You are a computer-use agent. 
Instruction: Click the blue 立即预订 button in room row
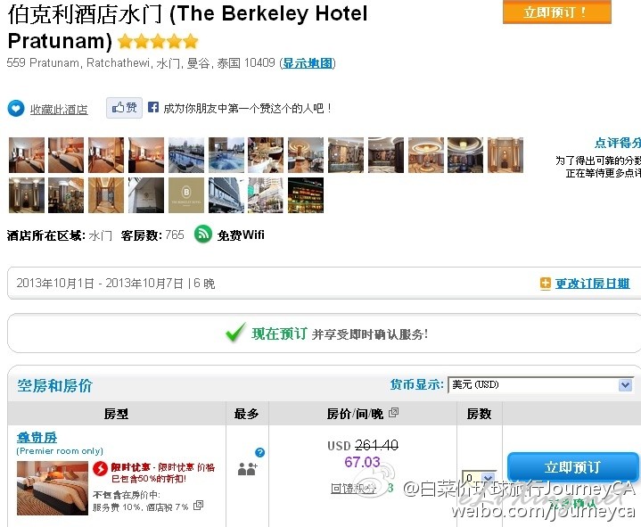click(572, 467)
